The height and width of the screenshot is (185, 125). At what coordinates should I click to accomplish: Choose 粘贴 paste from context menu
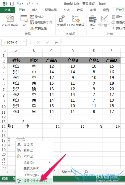point(34,156)
